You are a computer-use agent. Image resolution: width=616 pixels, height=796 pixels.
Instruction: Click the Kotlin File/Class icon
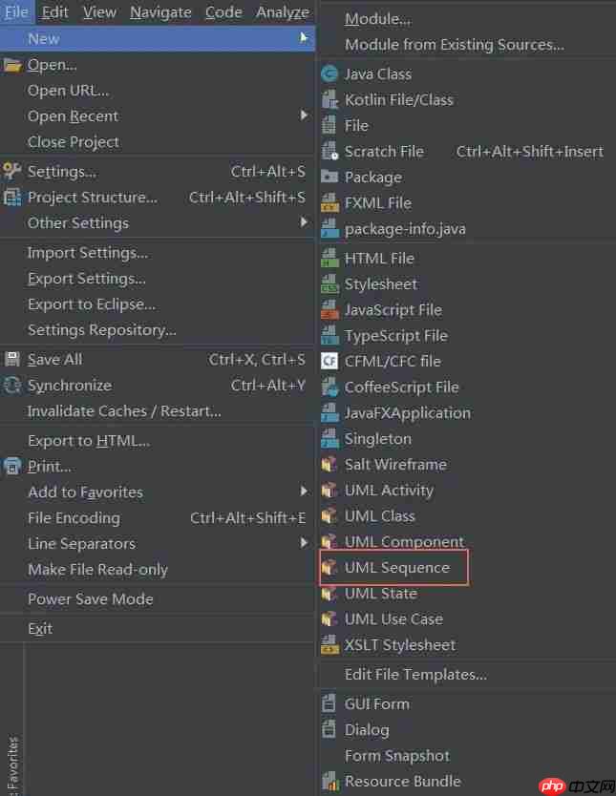coord(329,100)
